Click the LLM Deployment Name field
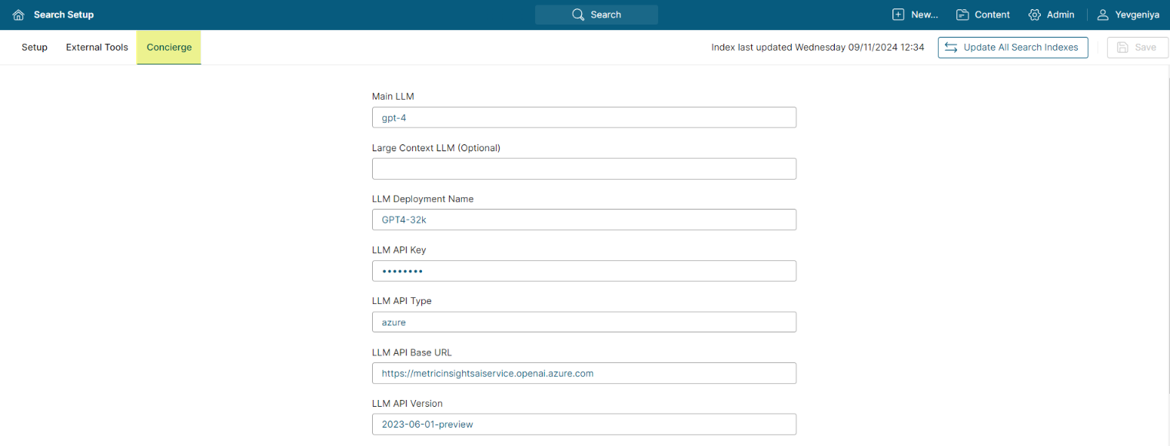1170x446 pixels. (583, 220)
